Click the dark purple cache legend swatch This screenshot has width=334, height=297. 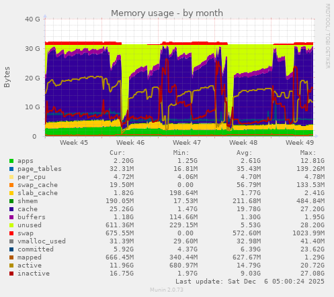(11, 209)
